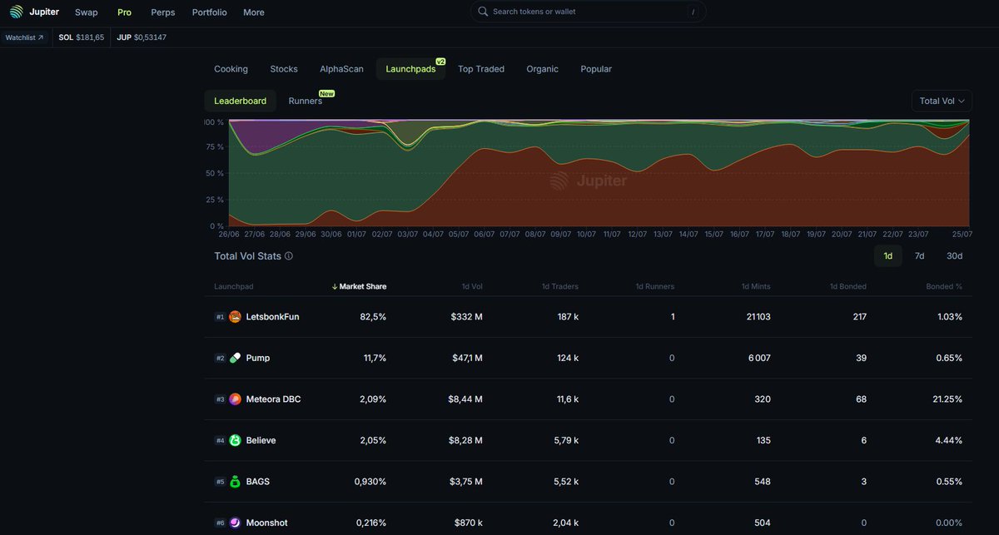Screen dimensions: 999x535
Task: Switch to the Stocks tab
Action: click(284, 69)
